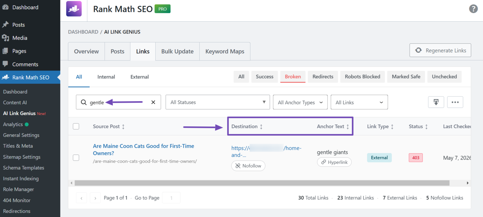Go to previous page arrow
This screenshot has height=217, width=483.
pyautogui.click(x=81, y=198)
